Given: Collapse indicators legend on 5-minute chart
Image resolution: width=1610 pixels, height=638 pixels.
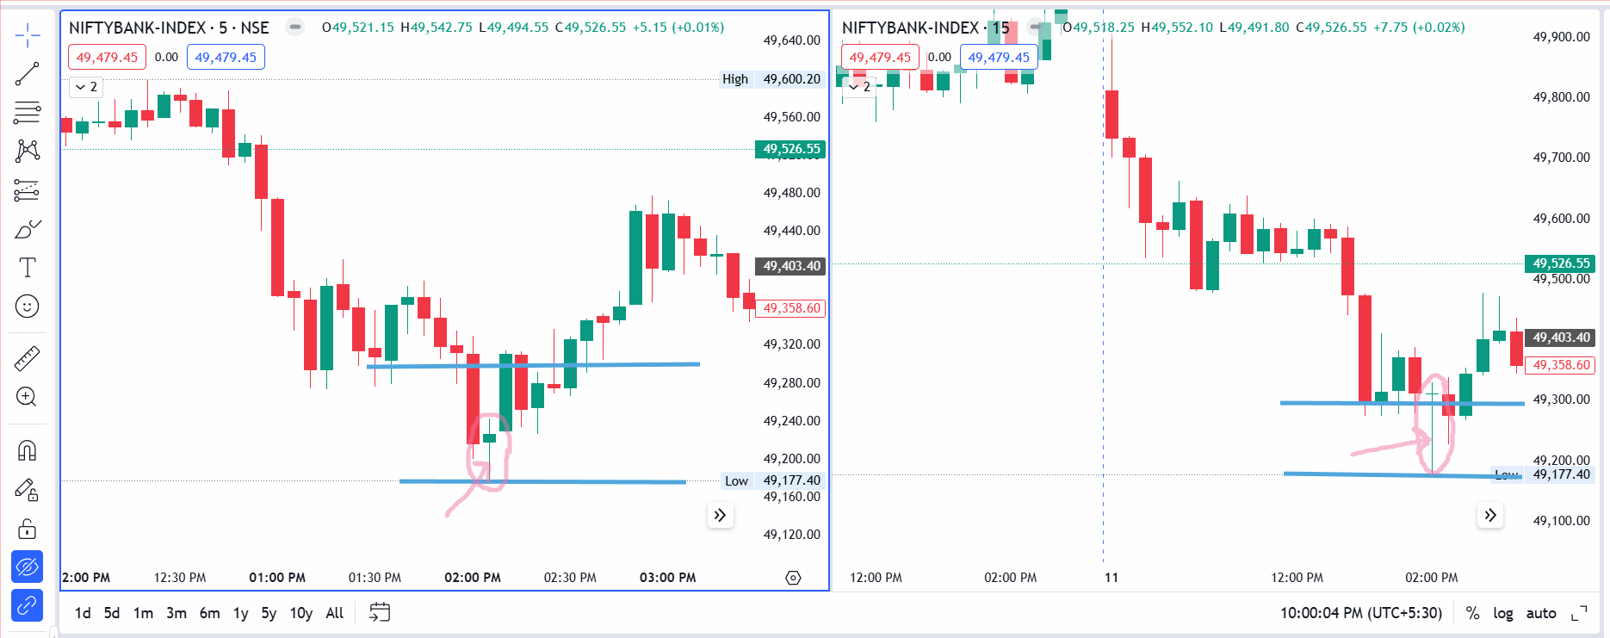Looking at the screenshot, I should (85, 87).
